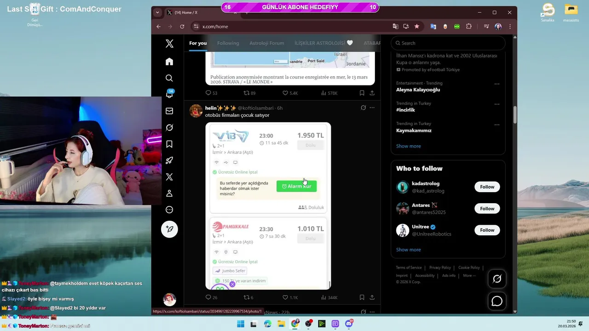Open Chrome three-dot menu
The height and width of the screenshot is (331, 589).
pyautogui.click(x=510, y=27)
